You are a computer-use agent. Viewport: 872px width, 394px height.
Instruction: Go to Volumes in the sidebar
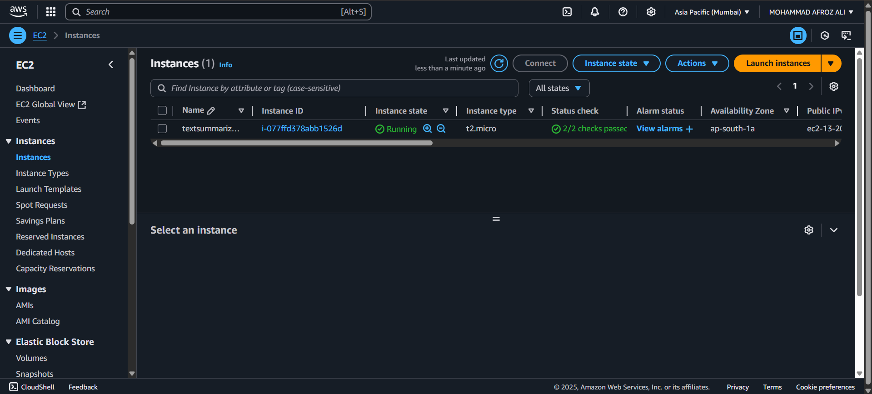[x=31, y=358]
